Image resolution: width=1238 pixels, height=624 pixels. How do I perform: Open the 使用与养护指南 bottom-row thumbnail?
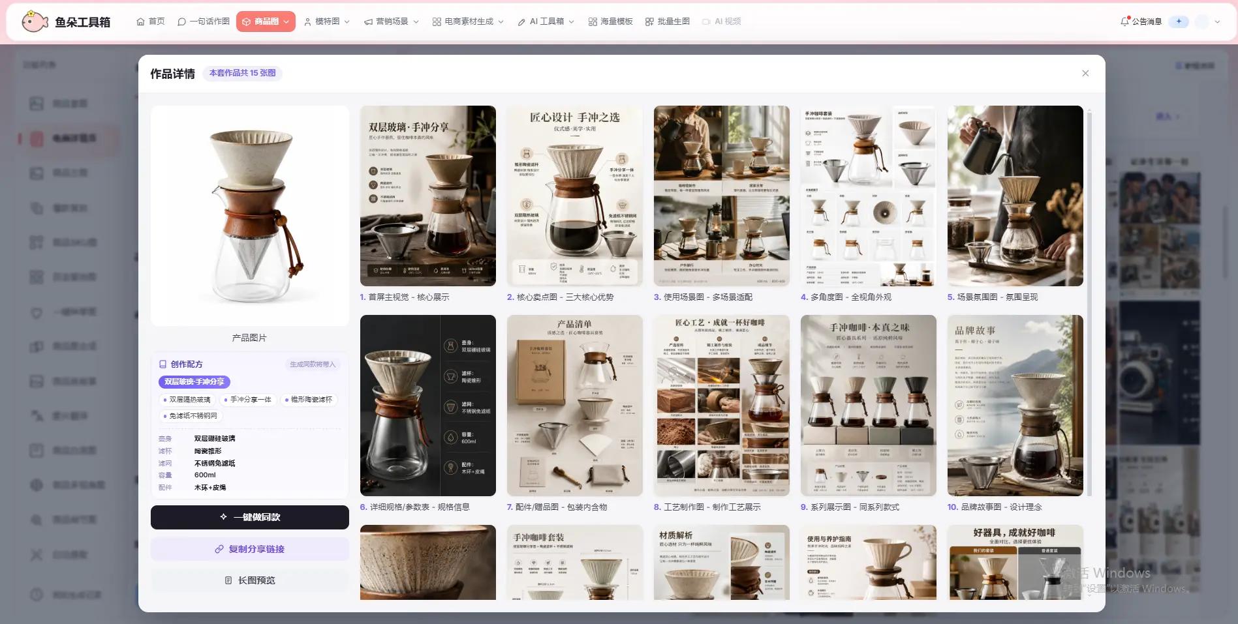click(868, 562)
